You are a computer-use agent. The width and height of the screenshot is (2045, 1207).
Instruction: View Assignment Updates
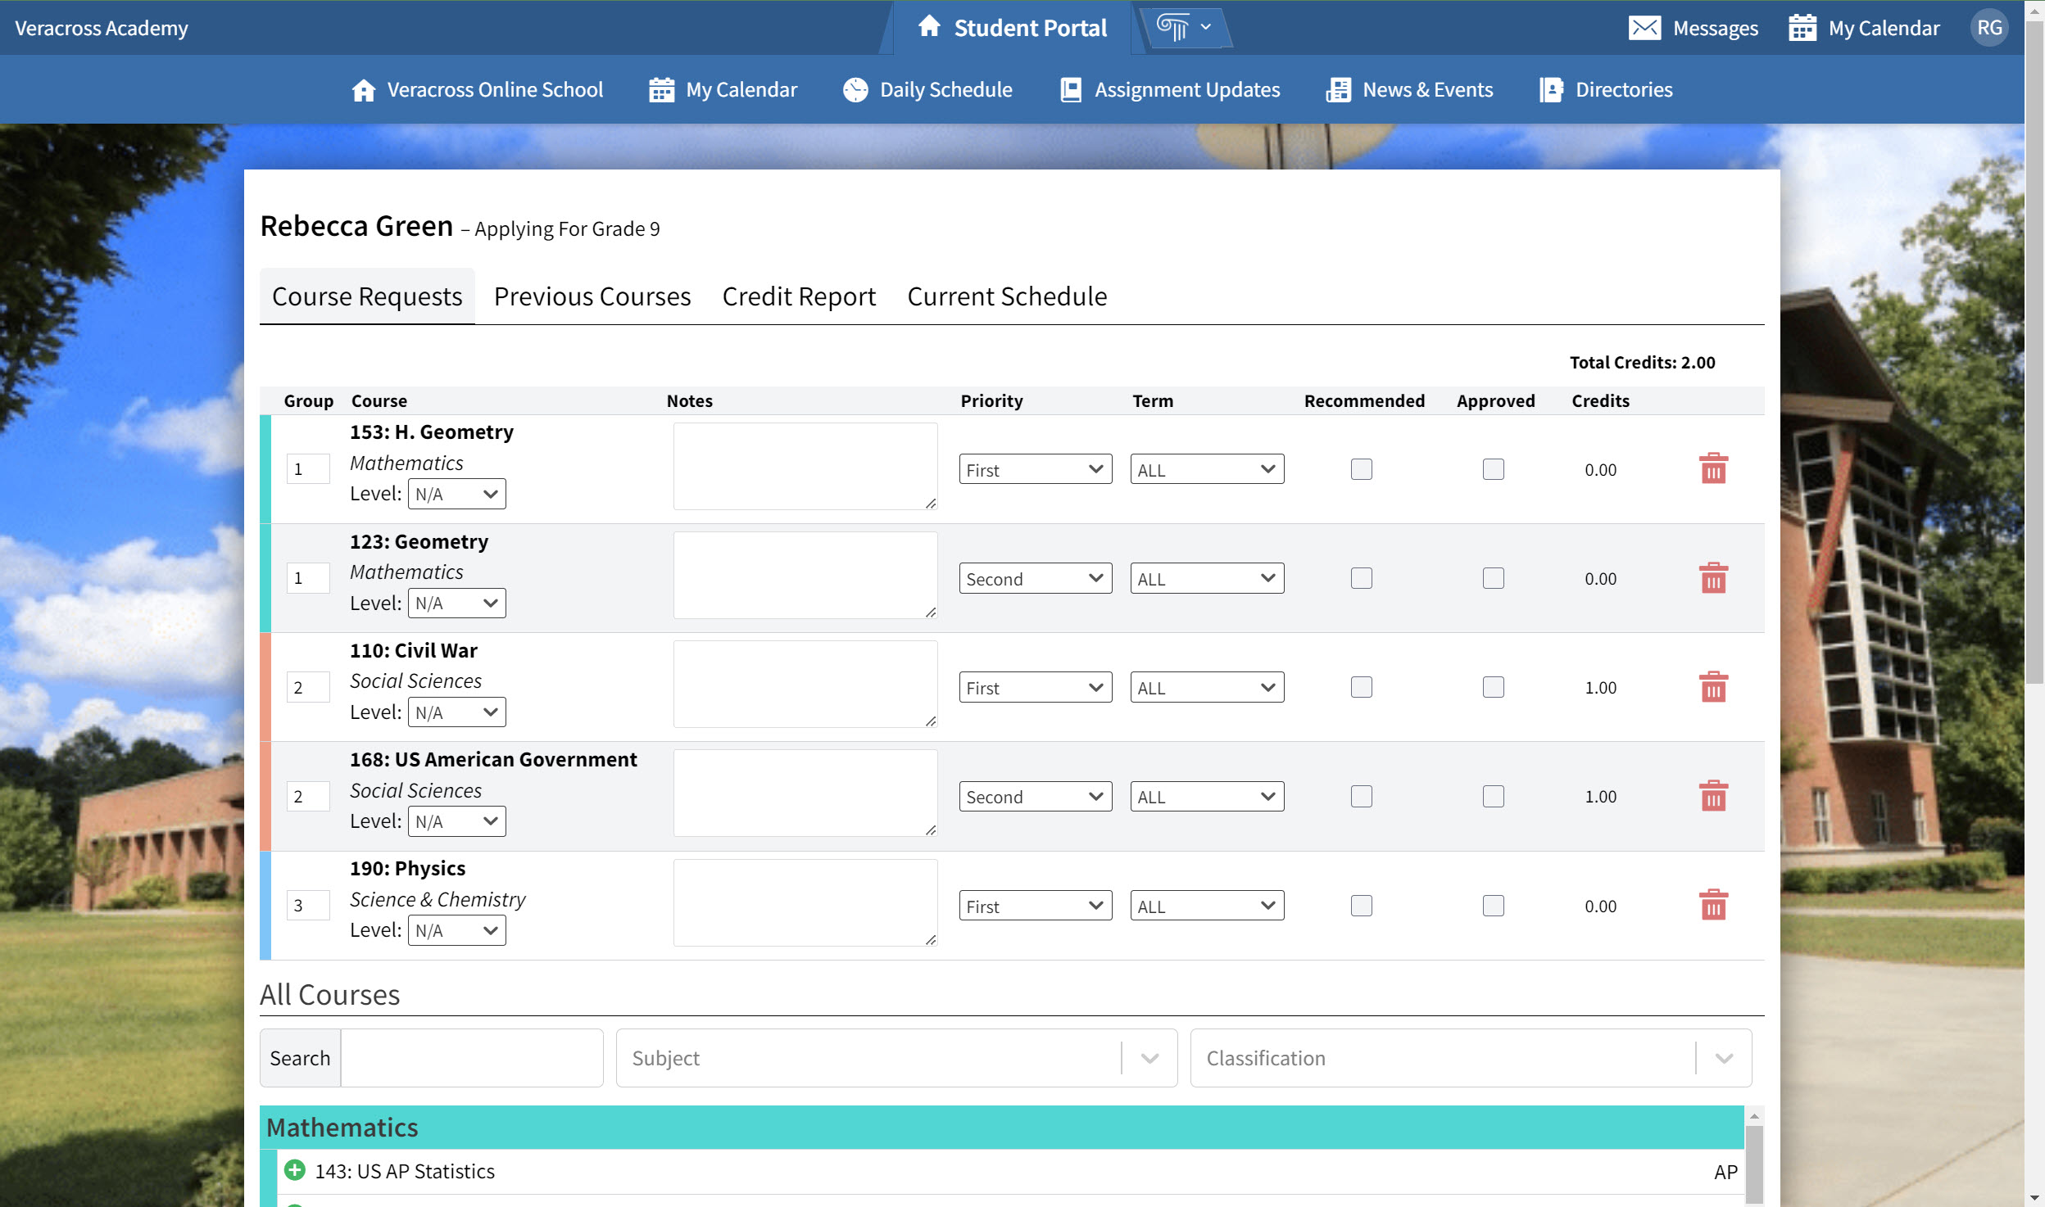coord(1186,90)
